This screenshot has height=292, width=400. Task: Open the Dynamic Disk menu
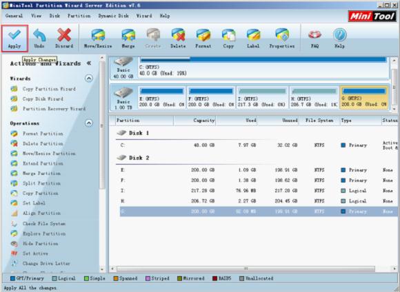coord(114,16)
